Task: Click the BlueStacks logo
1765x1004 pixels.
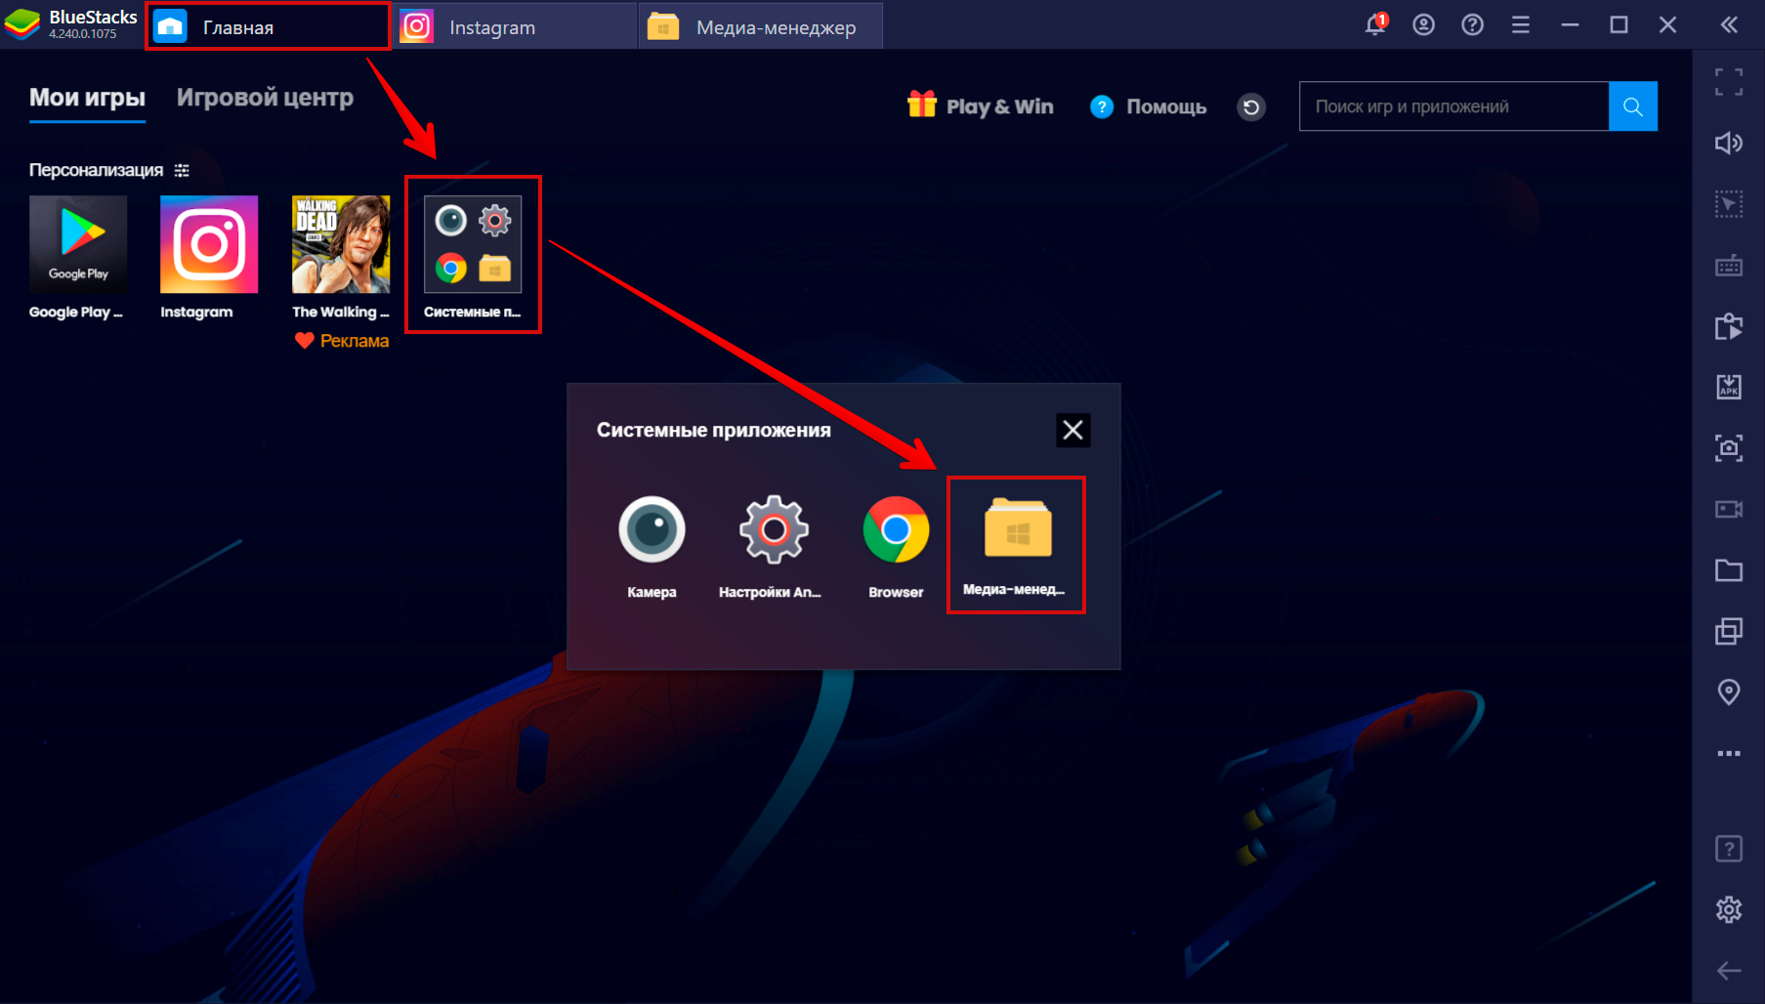Action: [x=21, y=24]
